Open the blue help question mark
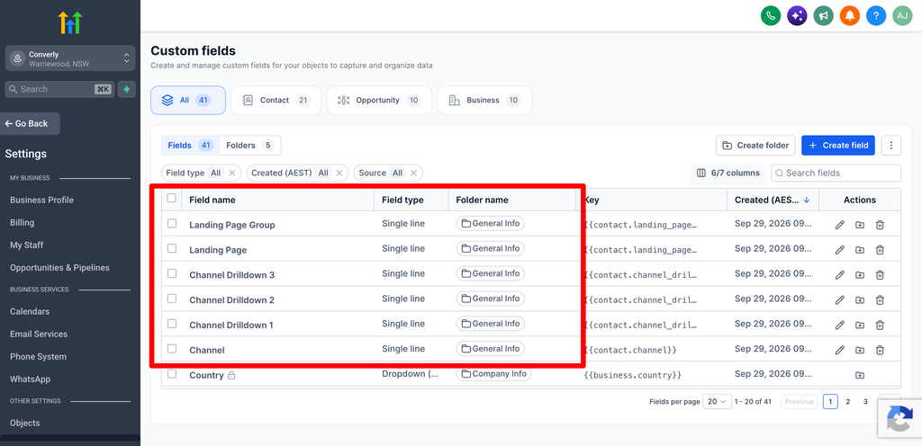The width and height of the screenshot is (922, 446). tap(876, 16)
